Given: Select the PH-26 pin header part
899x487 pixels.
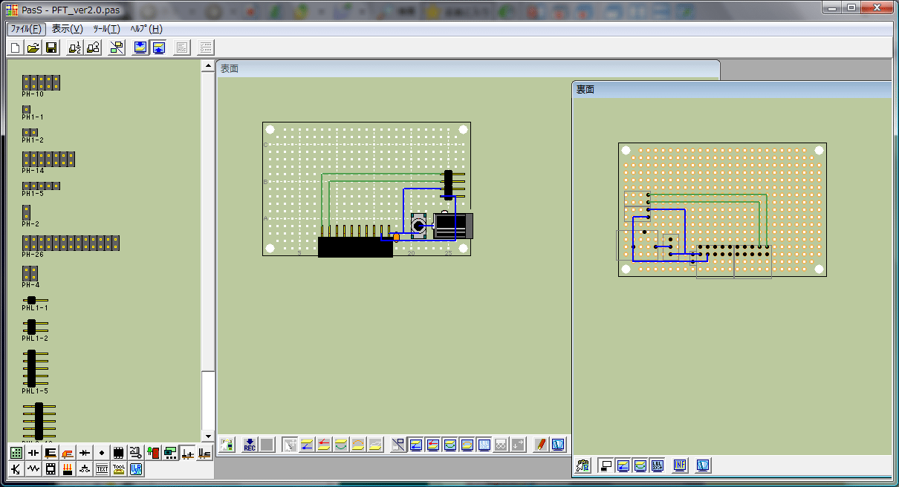Looking at the screenshot, I should coord(71,244).
